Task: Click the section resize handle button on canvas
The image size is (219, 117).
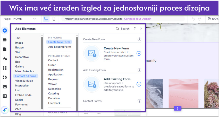Action: point(178,108)
